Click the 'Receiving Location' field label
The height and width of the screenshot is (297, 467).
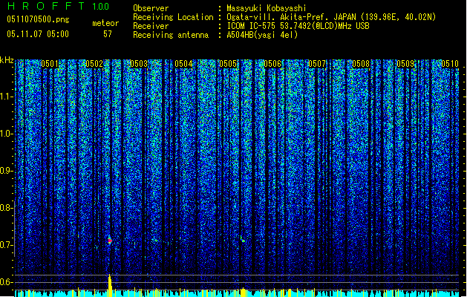(x=173, y=17)
